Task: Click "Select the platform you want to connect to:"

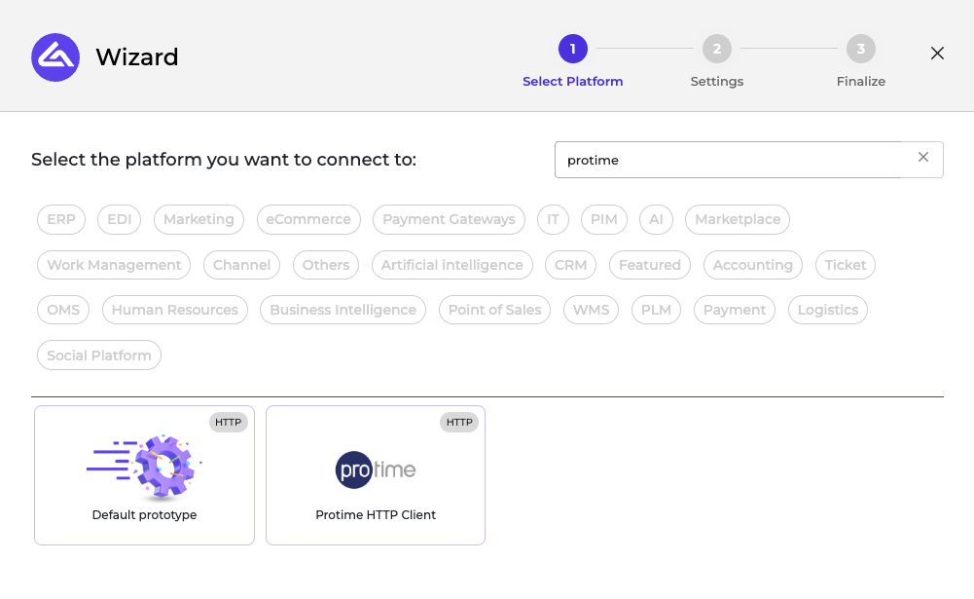Action: click(224, 160)
